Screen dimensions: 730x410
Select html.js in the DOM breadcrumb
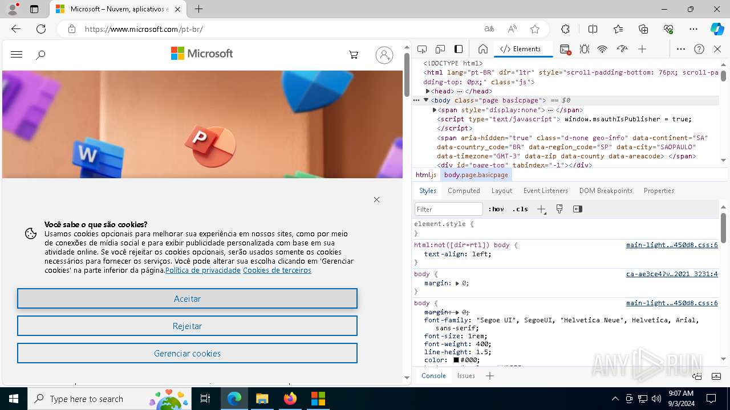tap(426, 175)
